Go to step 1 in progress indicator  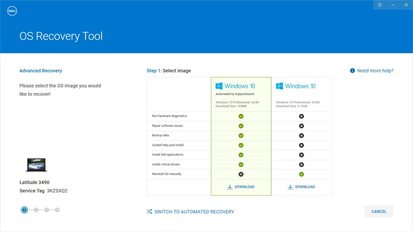pyautogui.click(x=25, y=210)
